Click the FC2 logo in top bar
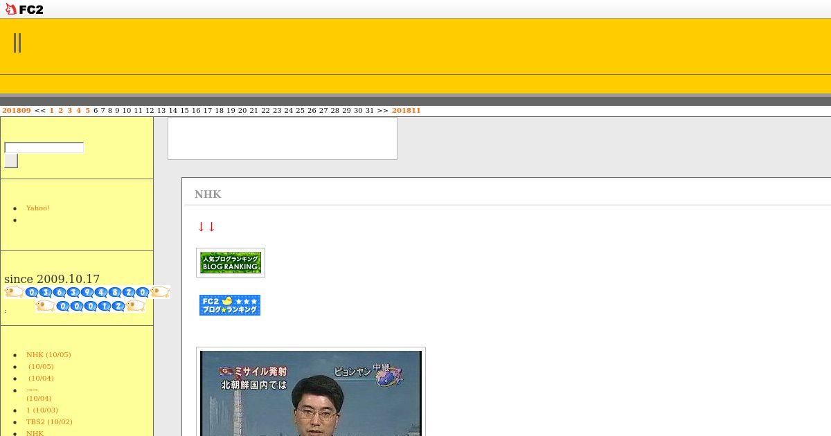 (x=24, y=9)
